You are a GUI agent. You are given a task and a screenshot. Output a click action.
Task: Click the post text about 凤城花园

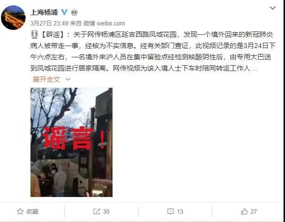(153, 51)
